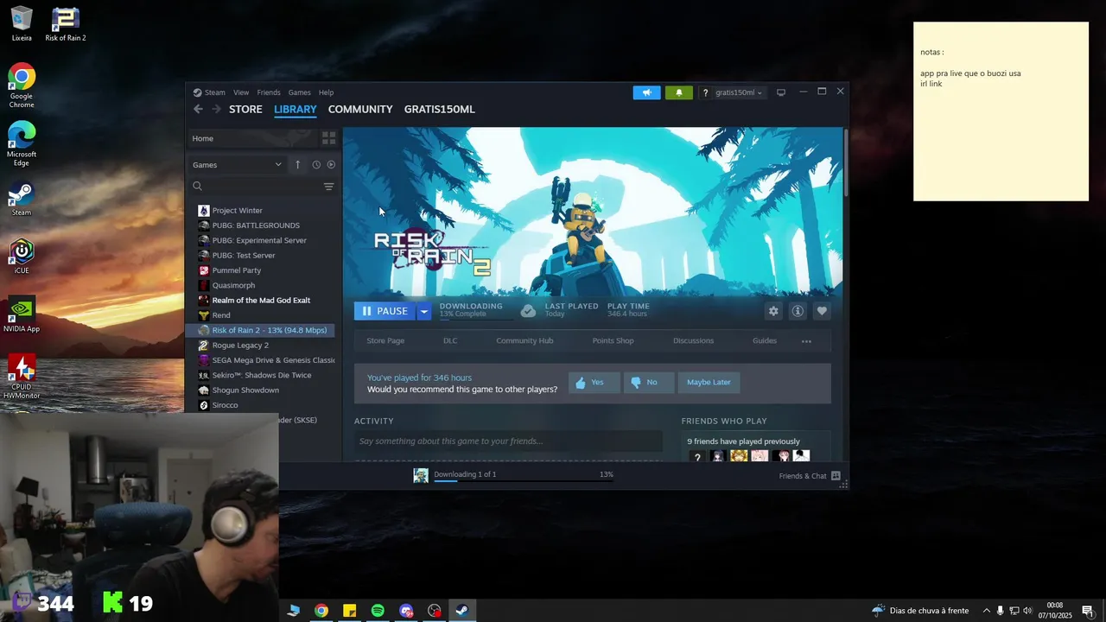Open game settings gear icon
This screenshot has width=1106, height=622.
[773, 311]
